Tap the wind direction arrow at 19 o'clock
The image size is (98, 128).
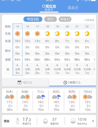click(57, 65)
